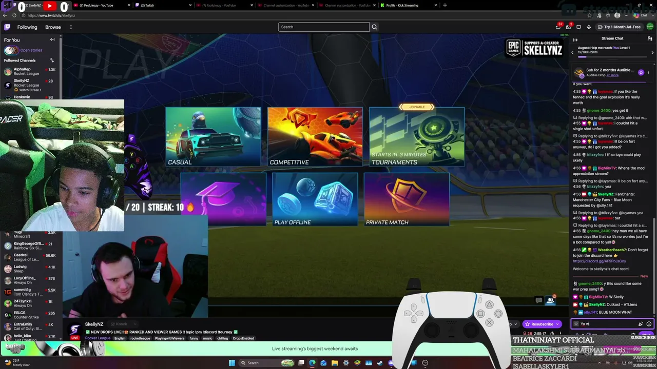Click the 'Live streaming's biggest weekend awaits' banner
This screenshot has height=369, width=657.
(315, 348)
